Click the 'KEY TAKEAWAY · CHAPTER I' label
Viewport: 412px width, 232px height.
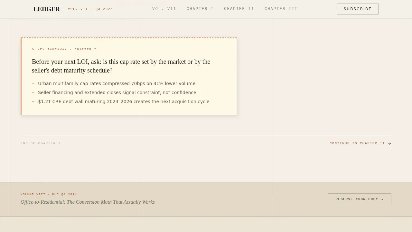(x=67, y=49)
